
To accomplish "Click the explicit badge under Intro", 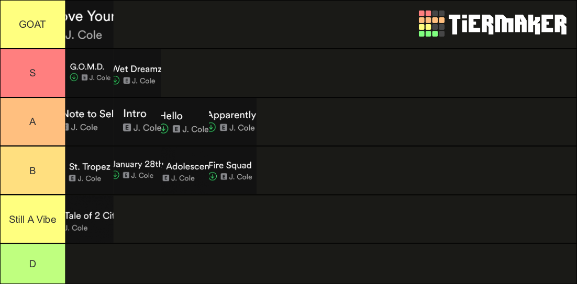I will [127, 128].
